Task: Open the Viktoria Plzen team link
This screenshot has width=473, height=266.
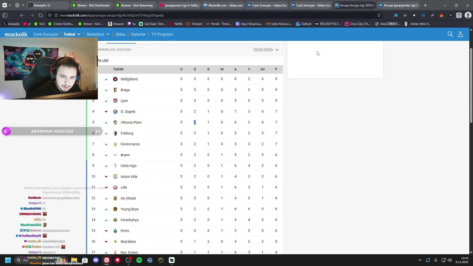Action: click(x=131, y=122)
